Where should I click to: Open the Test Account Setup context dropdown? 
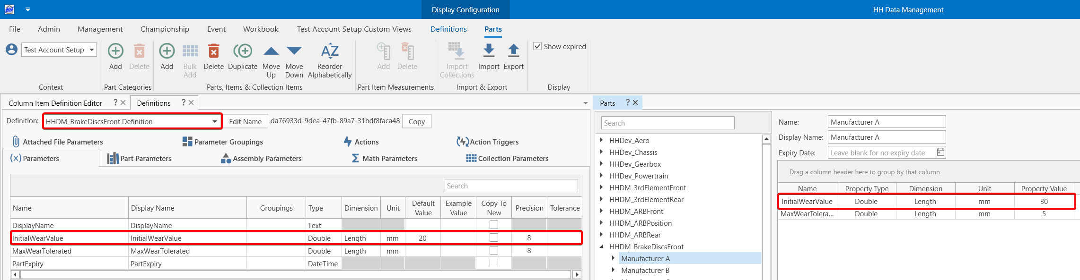pyautogui.click(x=92, y=50)
